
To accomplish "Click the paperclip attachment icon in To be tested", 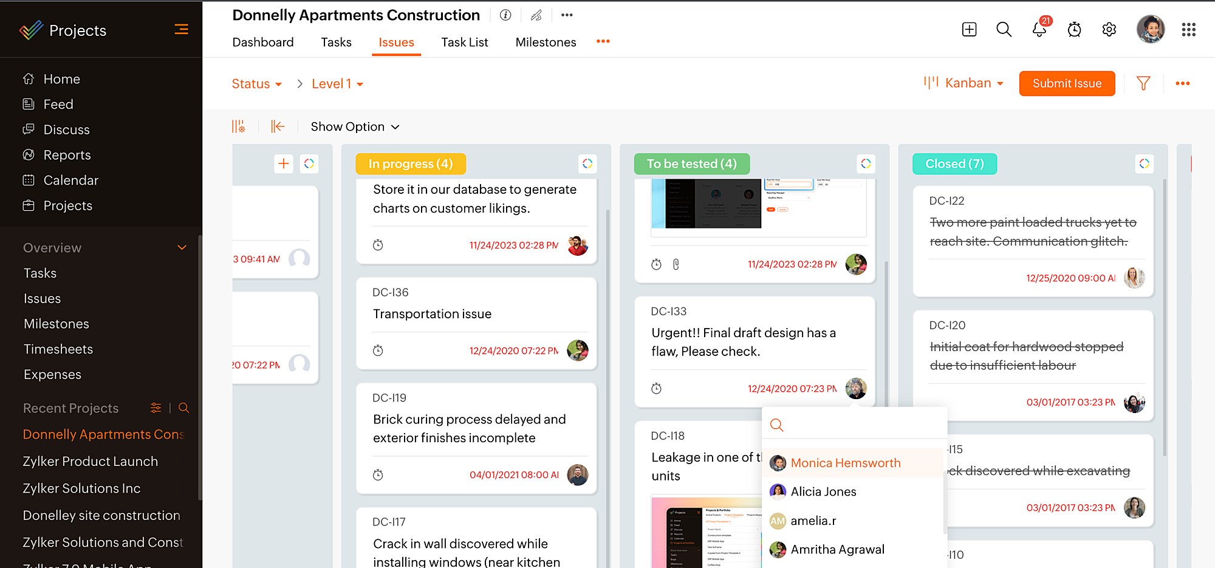I will click(x=676, y=264).
